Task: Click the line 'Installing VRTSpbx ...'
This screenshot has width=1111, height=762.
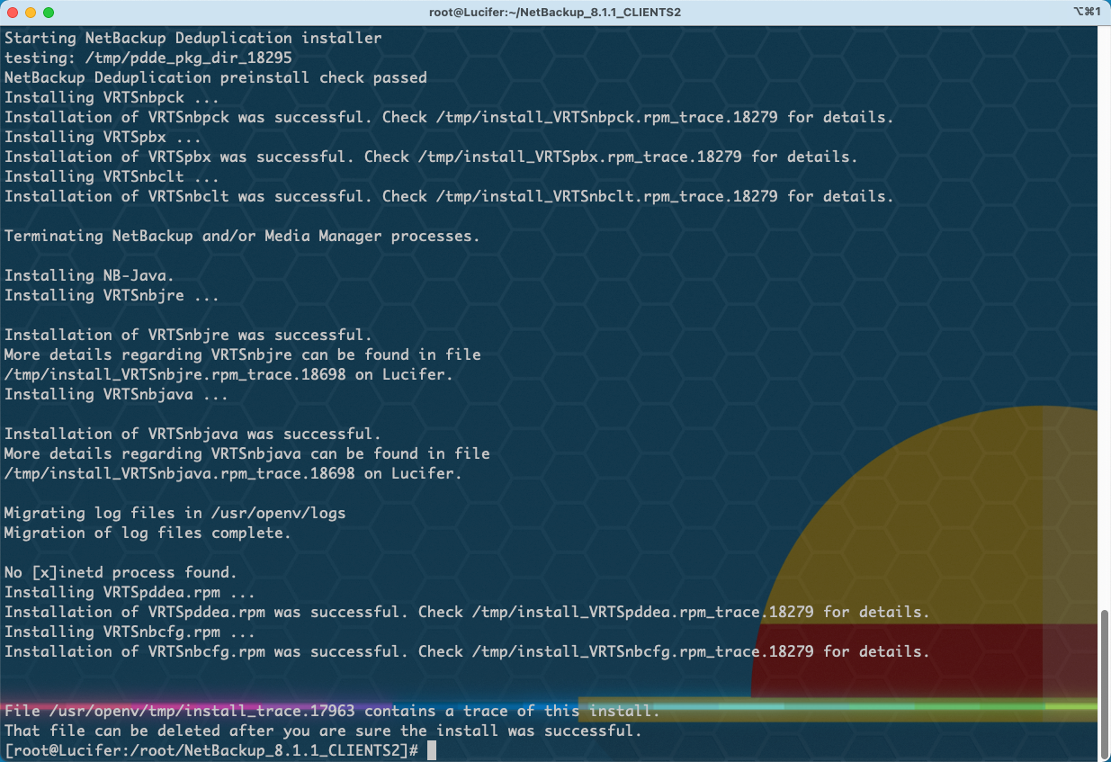Action: [x=103, y=137]
